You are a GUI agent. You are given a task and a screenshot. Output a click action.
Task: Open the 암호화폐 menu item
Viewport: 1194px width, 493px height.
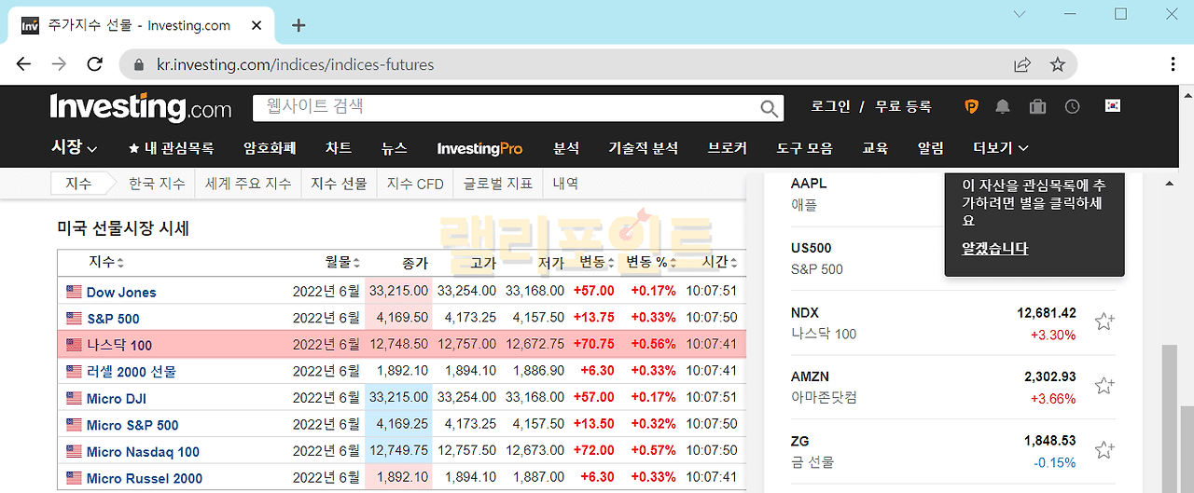[270, 147]
